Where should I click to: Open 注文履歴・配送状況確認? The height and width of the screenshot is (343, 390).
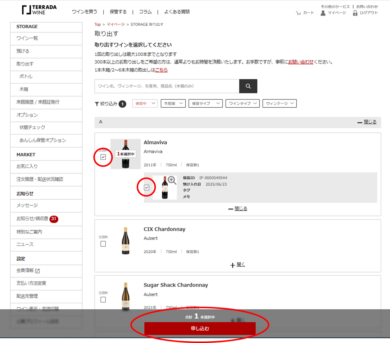(46, 179)
